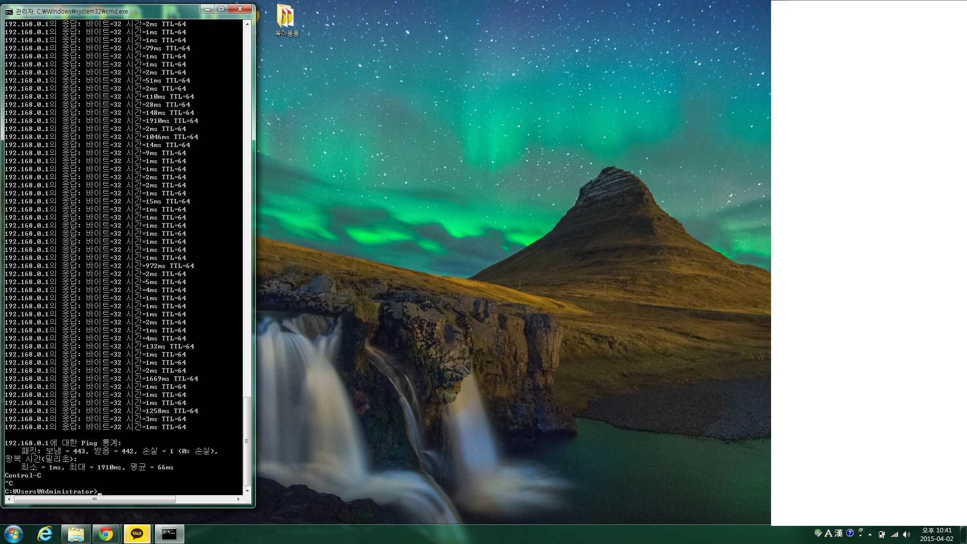967x544 pixels.
Task: Click the 漢 Hanja conversion button
Action: click(839, 533)
